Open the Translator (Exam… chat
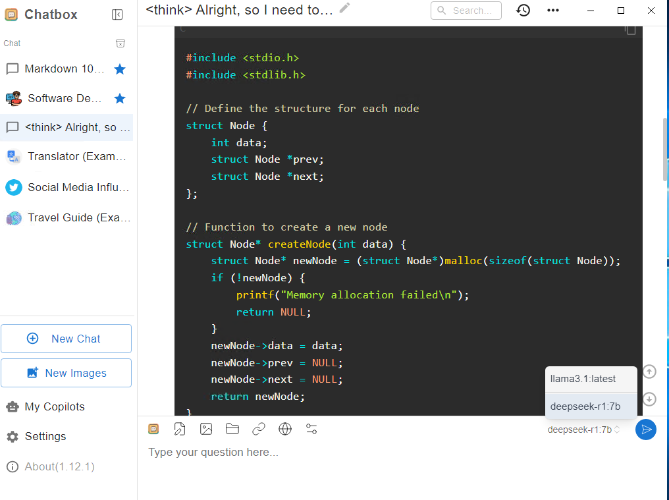Screen dimensions: 669x500 [x=67, y=157]
